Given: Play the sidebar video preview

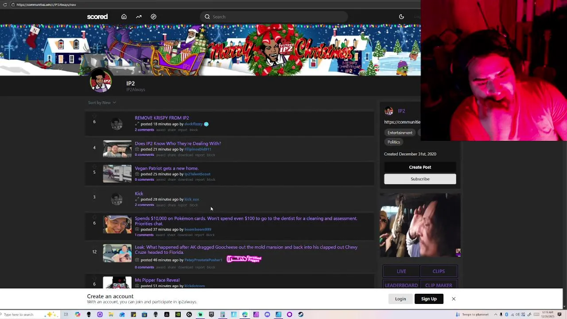Looking at the screenshot, I should (x=420, y=225).
